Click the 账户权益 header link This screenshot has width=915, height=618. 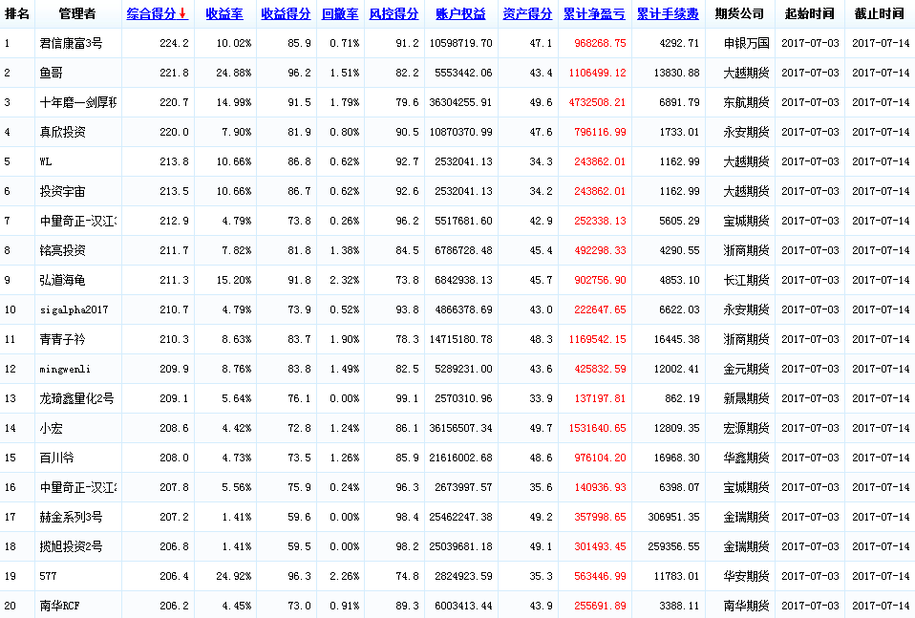[x=460, y=14]
